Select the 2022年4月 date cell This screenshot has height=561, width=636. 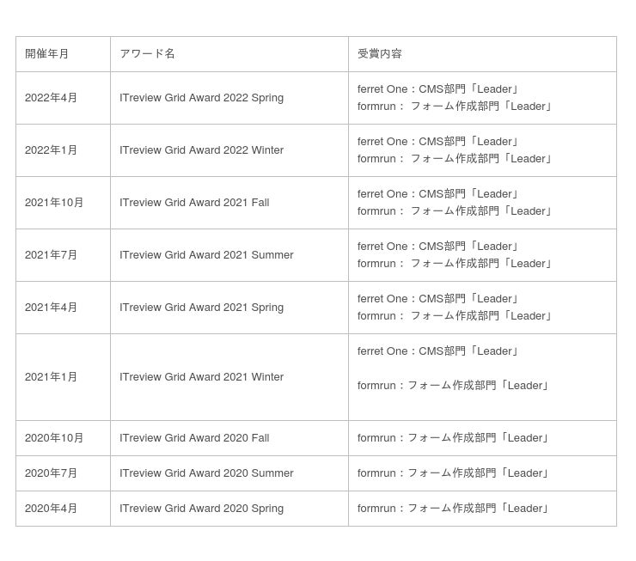tap(52, 98)
